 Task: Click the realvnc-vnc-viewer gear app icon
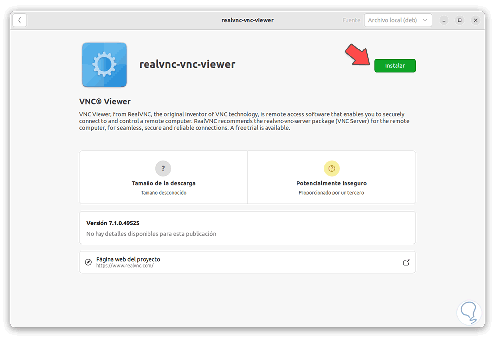click(x=104, y=65)
